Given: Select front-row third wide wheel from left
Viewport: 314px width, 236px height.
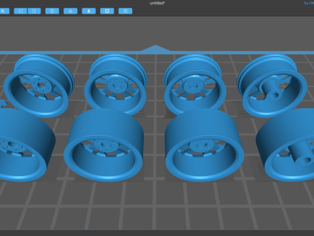Looking at the screenshot, I should pyautogui.click(x=205, y=146).
